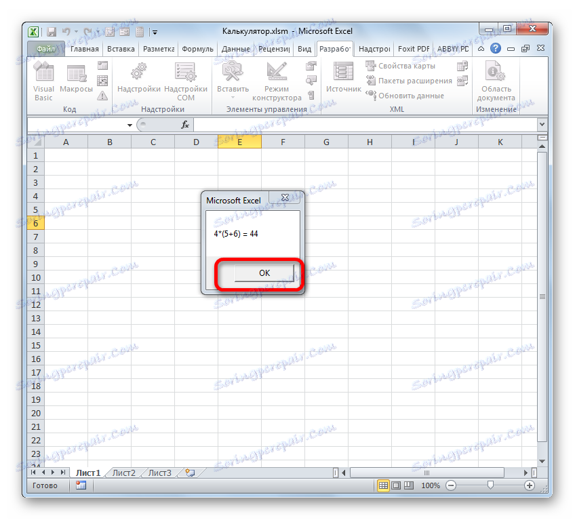Open the Макросы macros list
Image resolution: width=575 pixels, height=520 pixels.
coord(76,77)
